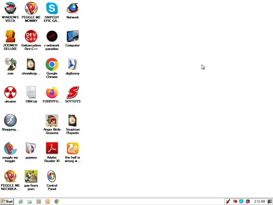Viewport: 273px width, 205px height.
Task: Launch Chrome from the taskbar
Action: (57, 202)
